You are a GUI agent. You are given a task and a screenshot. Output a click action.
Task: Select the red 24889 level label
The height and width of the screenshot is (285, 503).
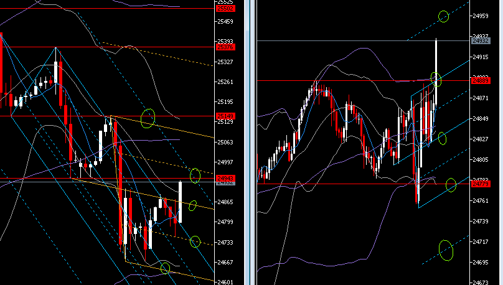point(481,80)
